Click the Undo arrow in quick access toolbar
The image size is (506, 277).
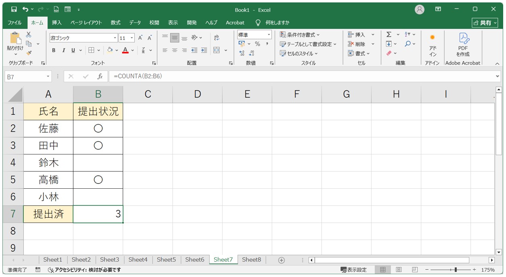[25, 9]
